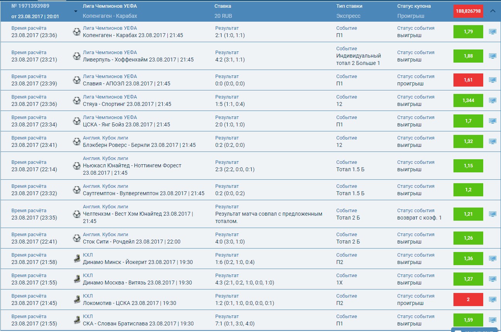
Task: Click broadcast monitor icon on Копенгаген - Карабах row
Action: [x=492, y=32]
